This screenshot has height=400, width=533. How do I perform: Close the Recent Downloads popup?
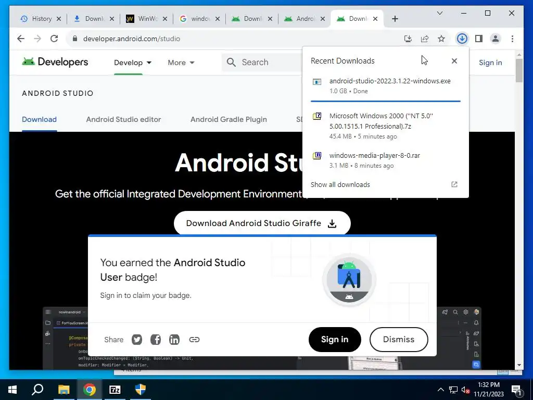click(454, 61)
